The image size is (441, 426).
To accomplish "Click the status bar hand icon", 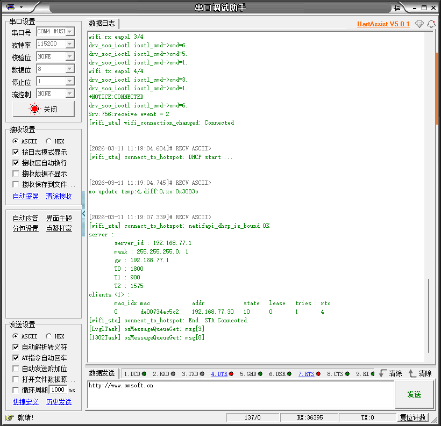I will [10, 417].
